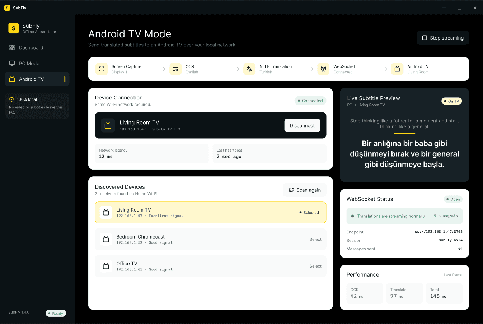Screen dimensions: 483x324
Task: Click the WebSocket antenna icon
Action: [x=323, y=69]
